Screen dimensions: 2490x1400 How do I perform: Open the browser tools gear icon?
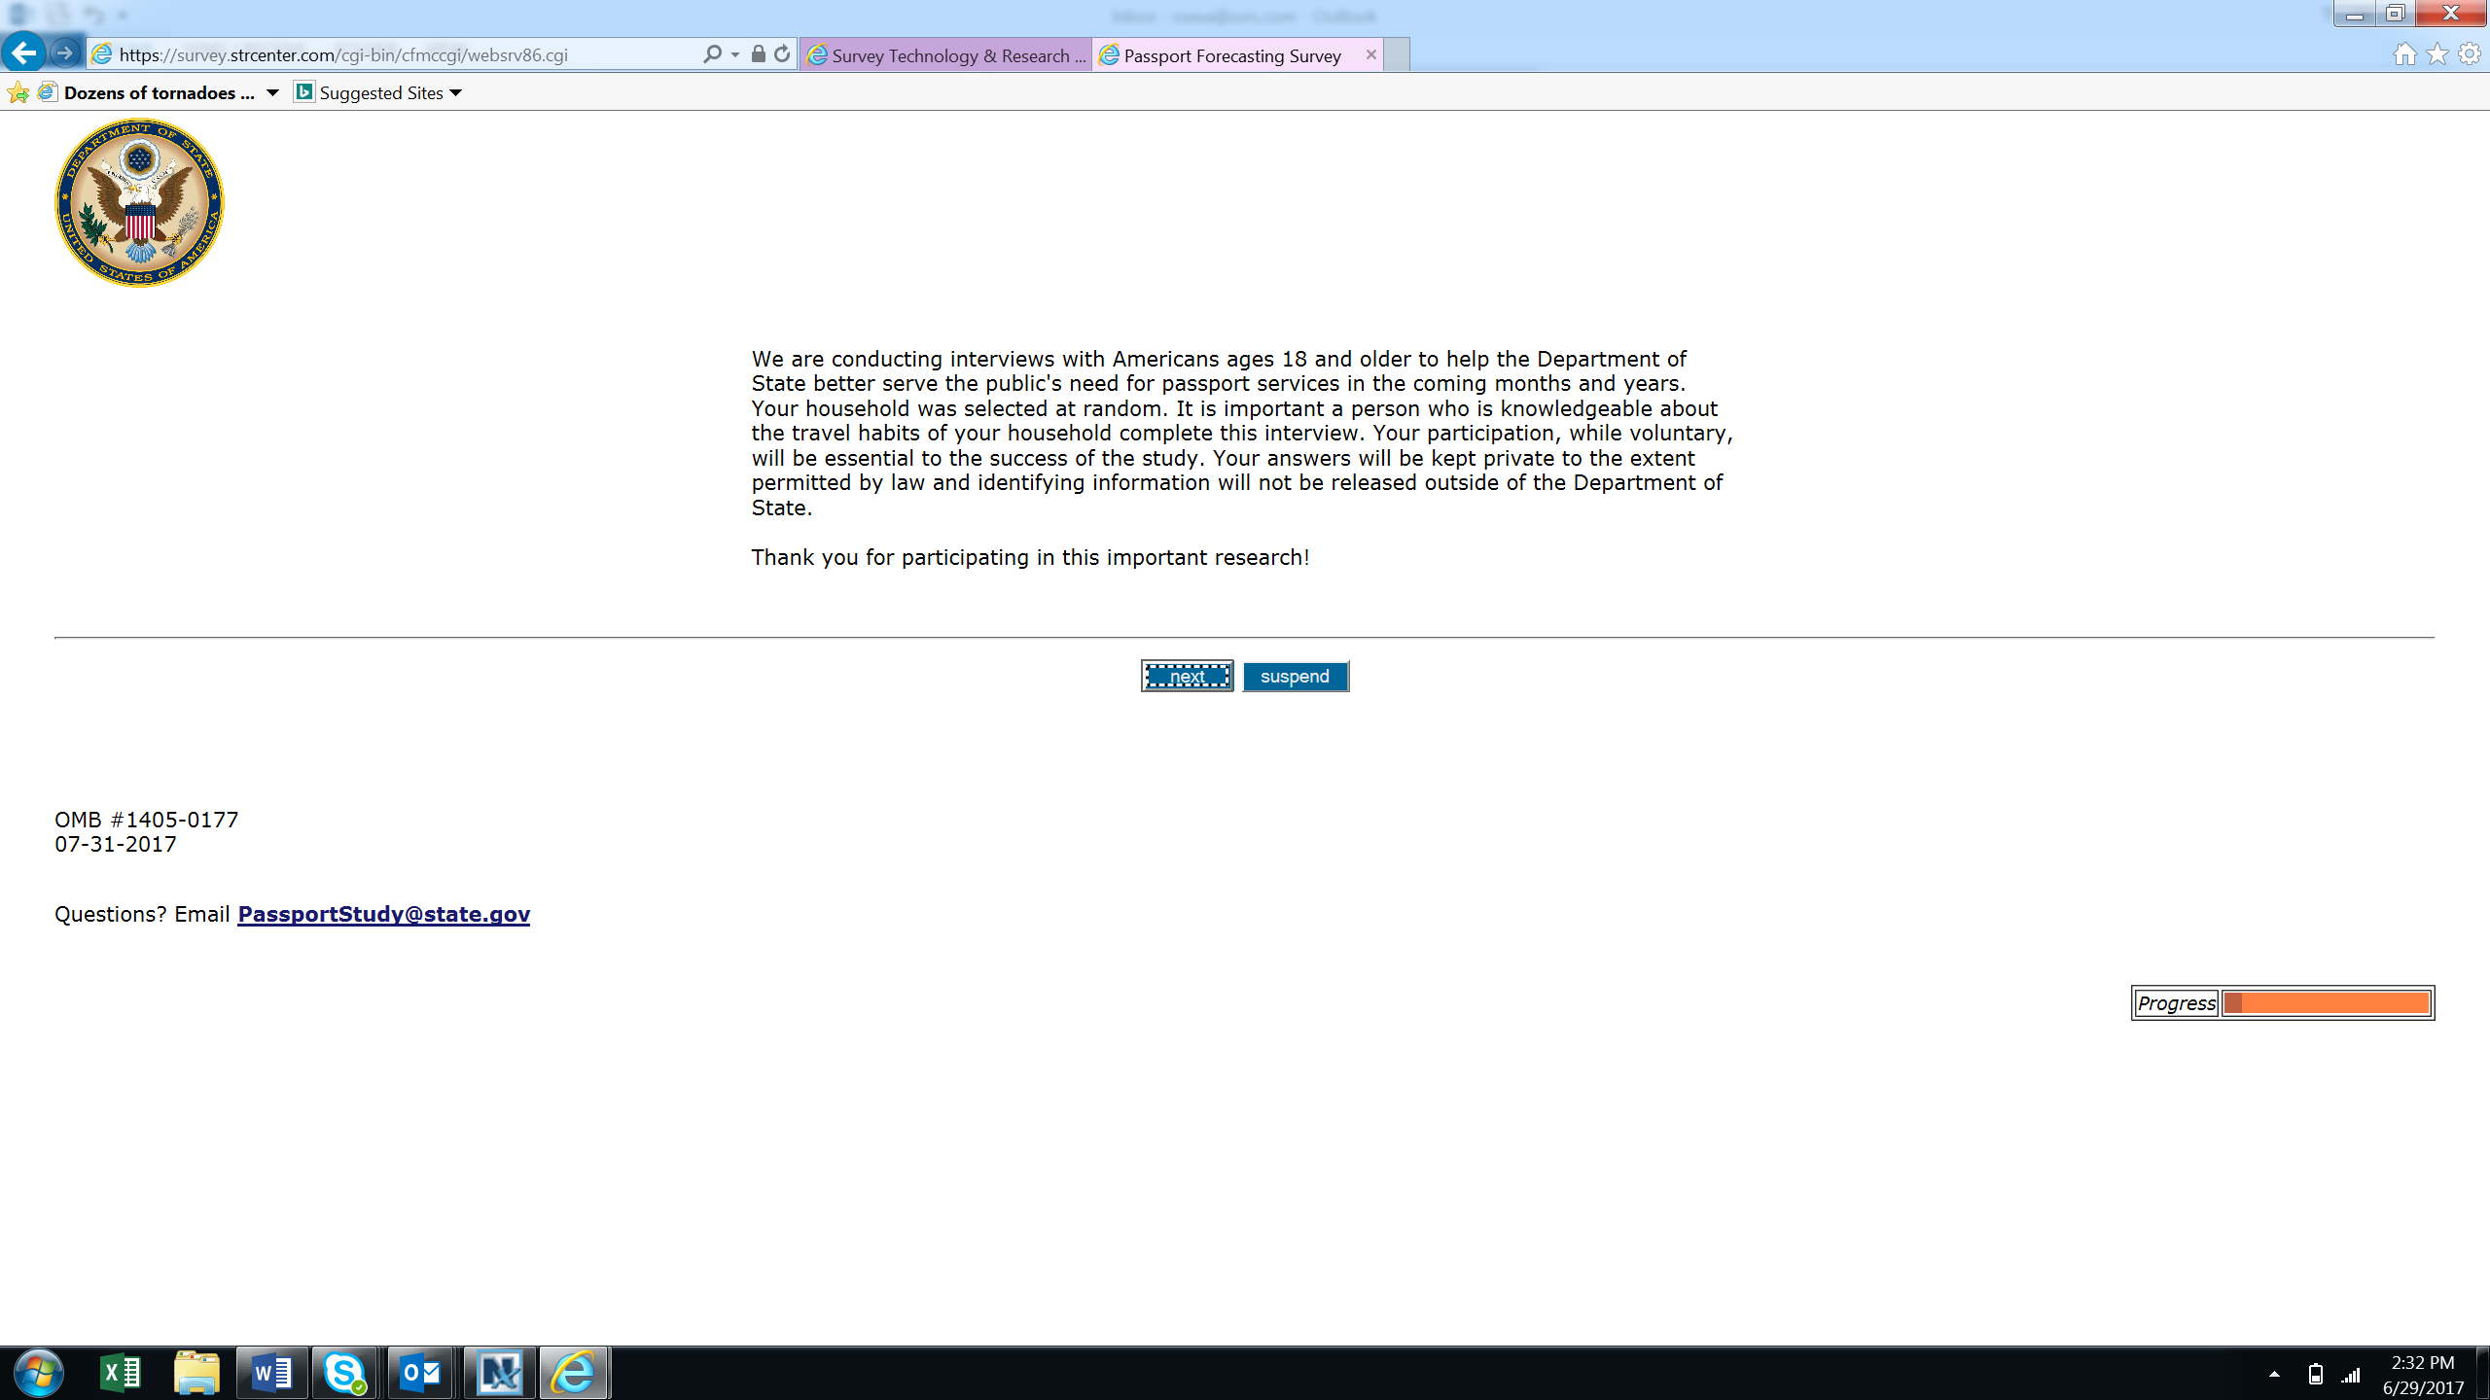[2470, 54]
